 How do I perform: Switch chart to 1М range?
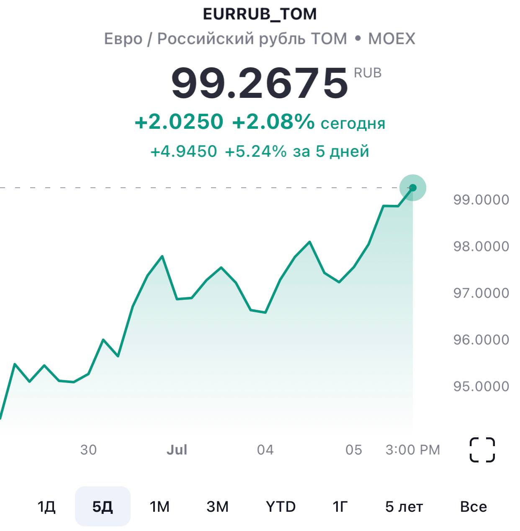[x=160, y=507]
